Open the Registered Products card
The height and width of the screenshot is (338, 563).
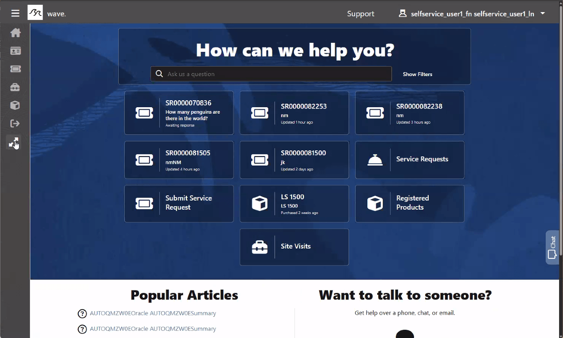[409, 204]
